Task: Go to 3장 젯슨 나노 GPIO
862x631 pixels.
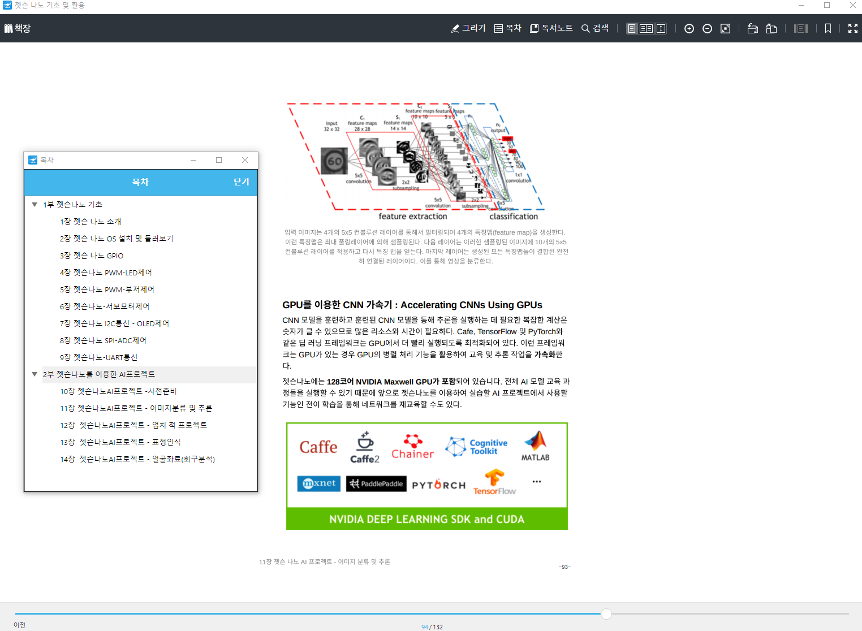Action: [x=92, y=256]
